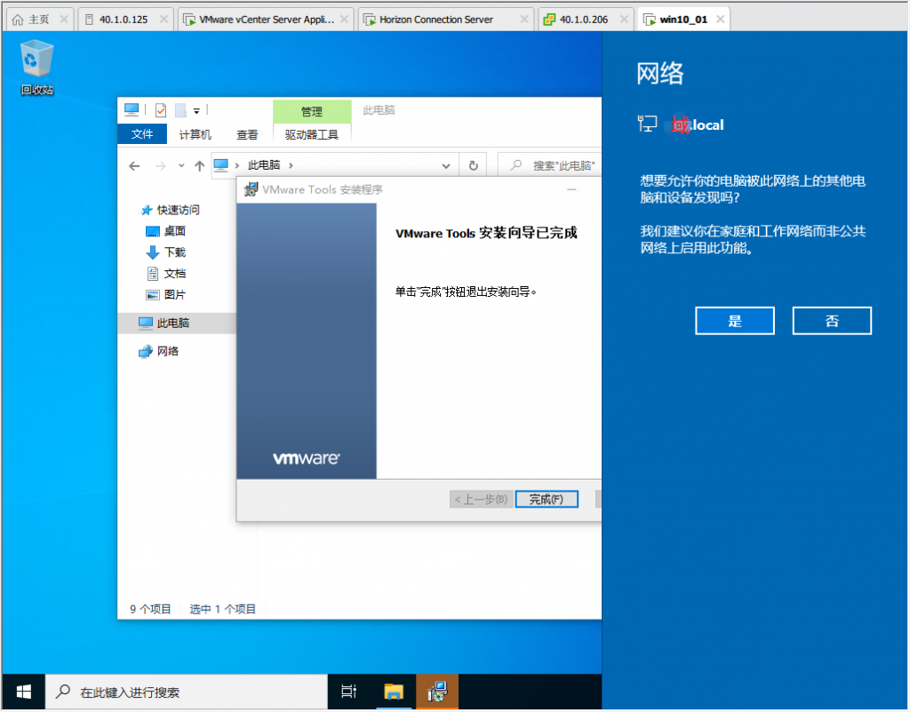Image resolution: width=910 pixels, height=712 pixels.
Task: Open the 查看 ribbon tab
Action: 247,134
